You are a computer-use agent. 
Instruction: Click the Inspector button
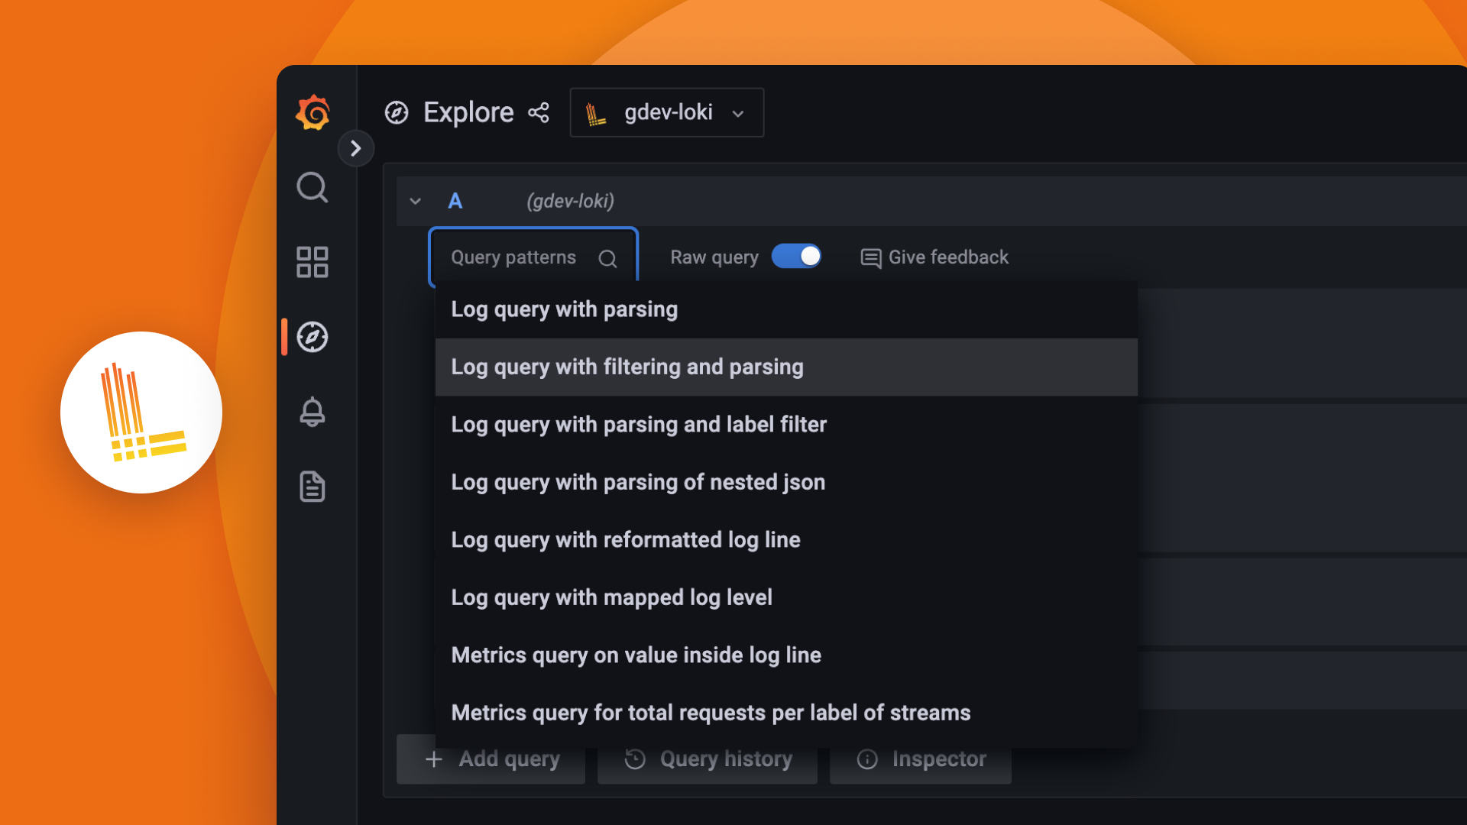click(x=921, y=759)
